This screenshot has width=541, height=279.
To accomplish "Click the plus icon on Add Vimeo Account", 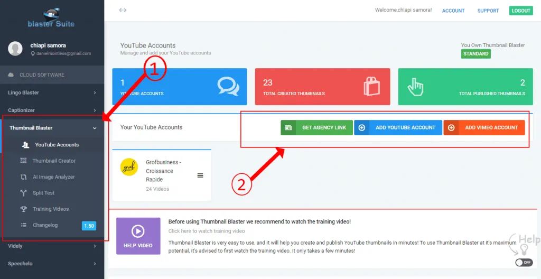I will click(x=451, y=128).
